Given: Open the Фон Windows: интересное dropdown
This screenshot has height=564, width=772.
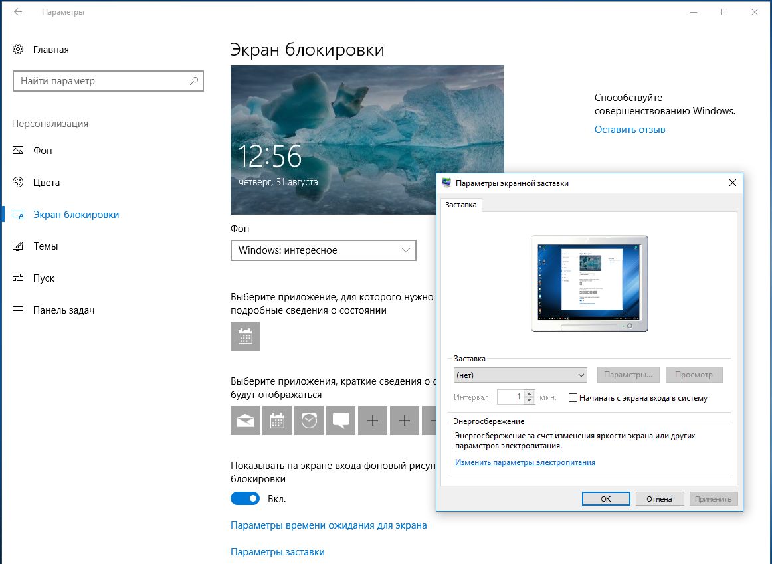Looking at the screenshot, I should coord(324,250).
